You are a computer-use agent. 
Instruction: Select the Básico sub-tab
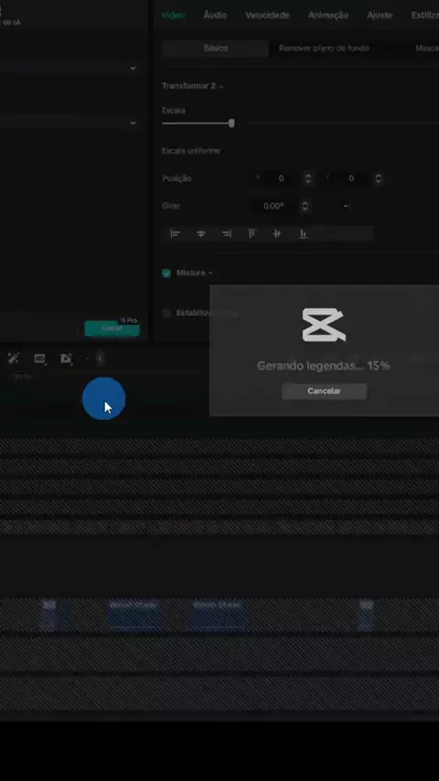215,48
